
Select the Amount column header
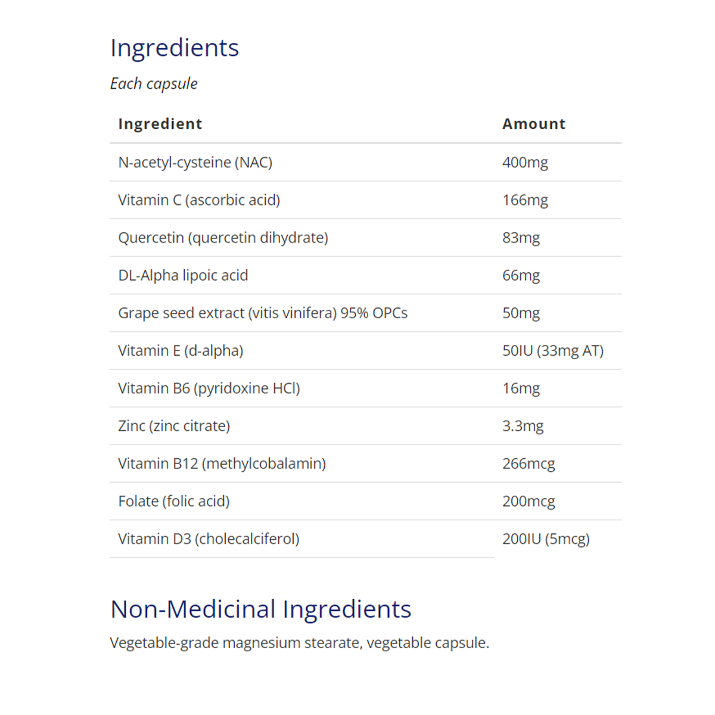click(534, 124)
